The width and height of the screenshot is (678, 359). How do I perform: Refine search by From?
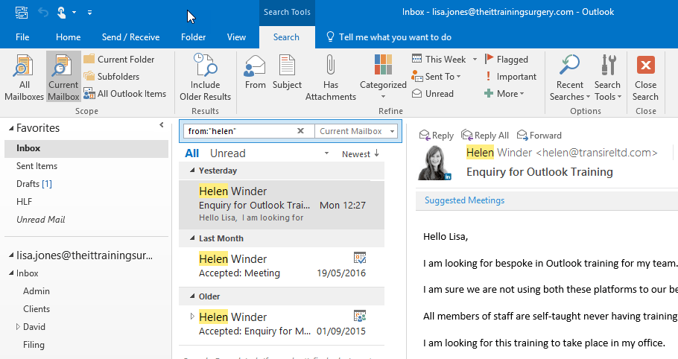[255, 72]
